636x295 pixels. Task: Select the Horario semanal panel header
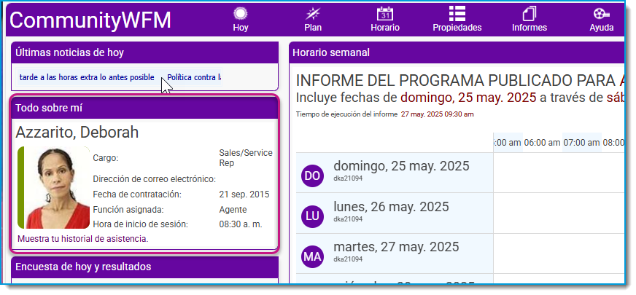point(457,52)
